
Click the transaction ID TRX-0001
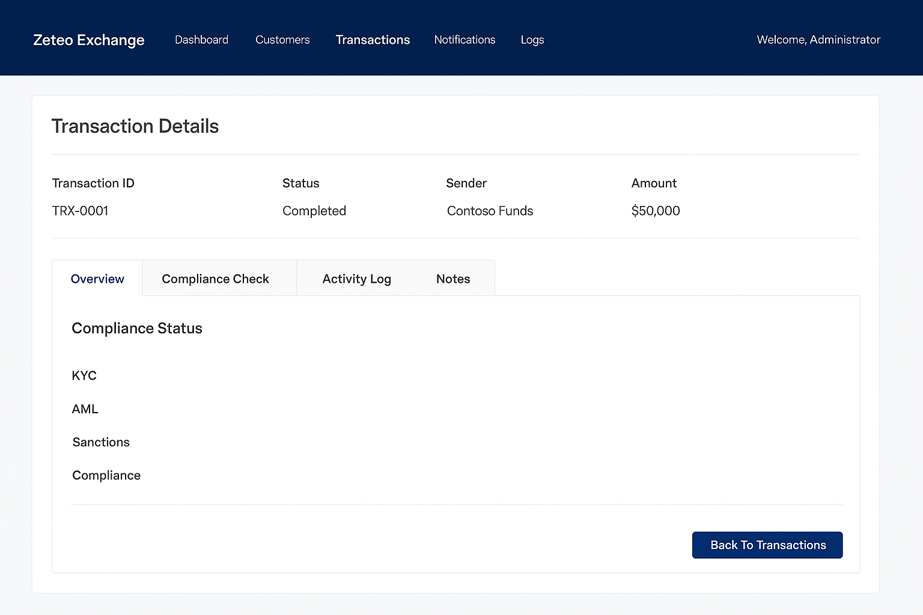coord(80,211)
